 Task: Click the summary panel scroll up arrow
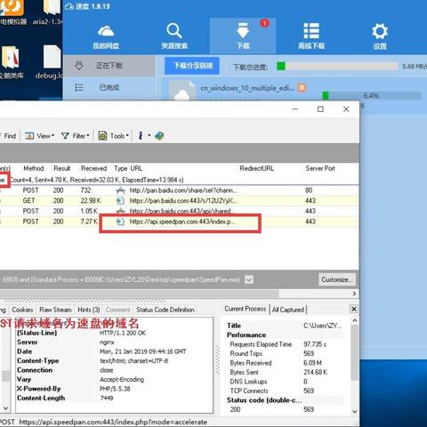(354, 320)
